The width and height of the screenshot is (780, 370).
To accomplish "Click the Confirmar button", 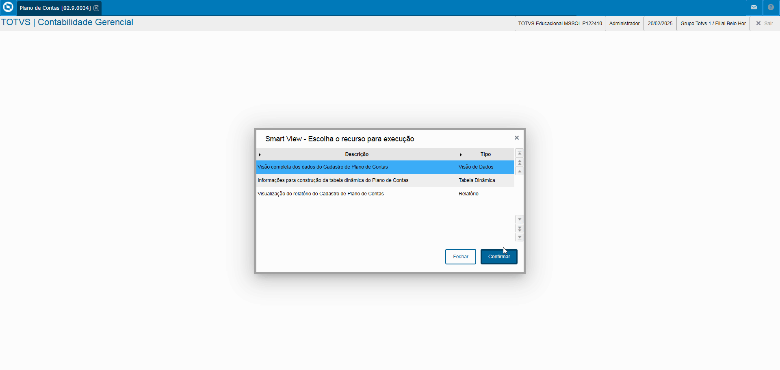I will [499, 257].
